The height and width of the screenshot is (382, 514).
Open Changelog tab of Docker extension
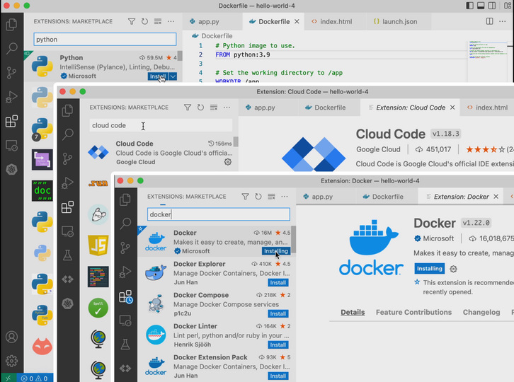481,312
